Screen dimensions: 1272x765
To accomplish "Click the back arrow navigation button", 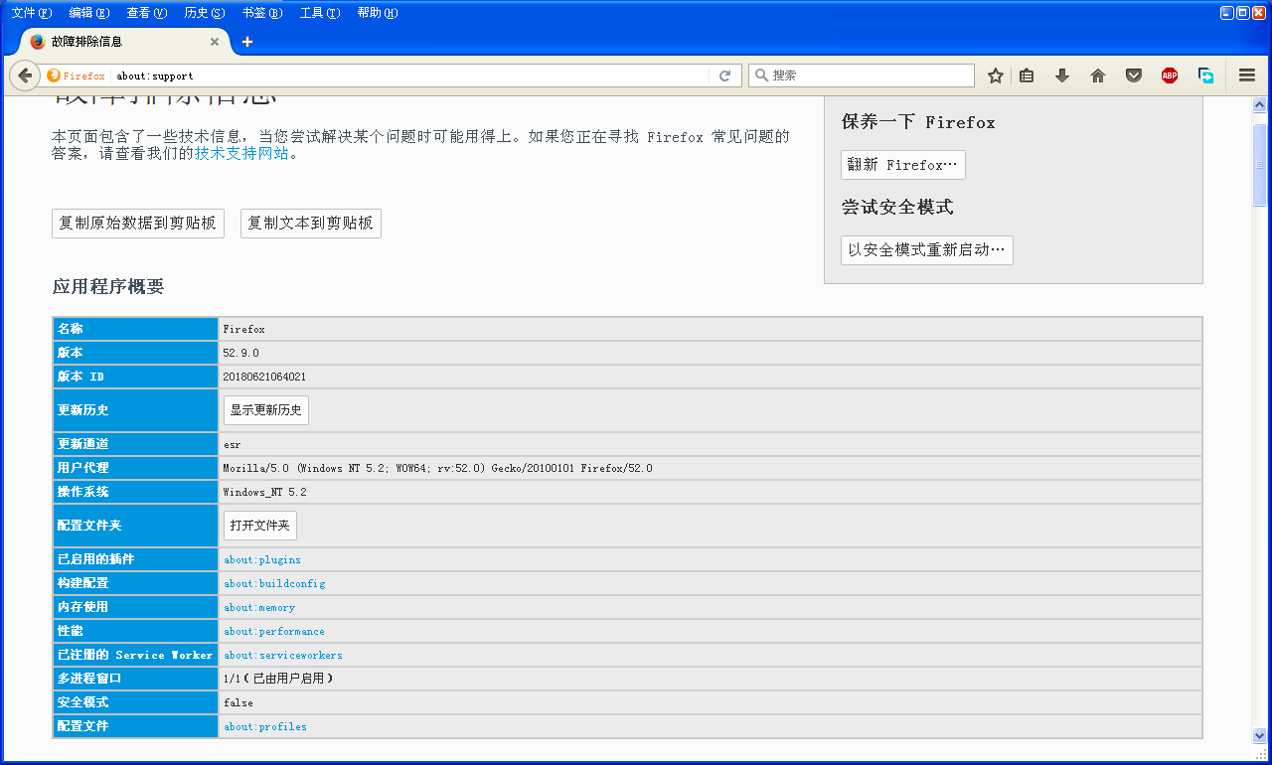I will [26, 76].
